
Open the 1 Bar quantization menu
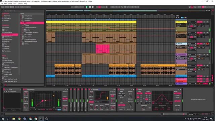pyautogui.click(x=28, y=7)
